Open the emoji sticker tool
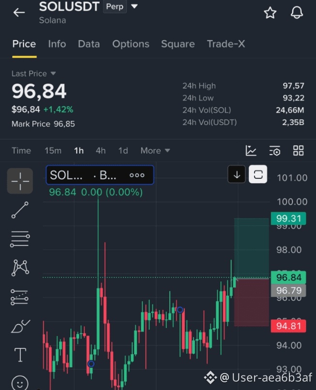 [20, 383]
